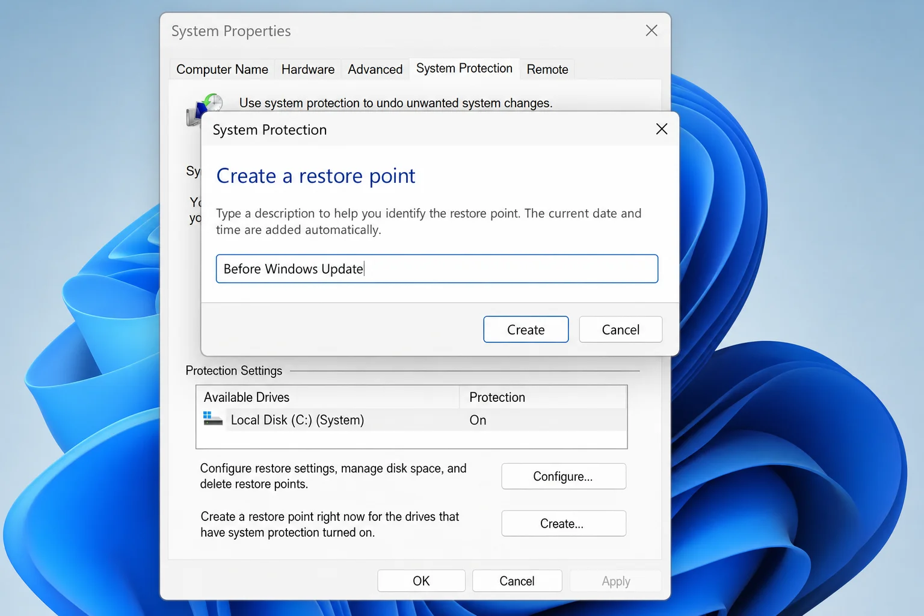This screenshot has height=616, width=924.
Task: Select the System Protection tab
Action: point(464,68)
